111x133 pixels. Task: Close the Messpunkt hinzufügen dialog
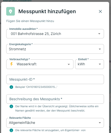pyautogui.click(x=100, y=12)
